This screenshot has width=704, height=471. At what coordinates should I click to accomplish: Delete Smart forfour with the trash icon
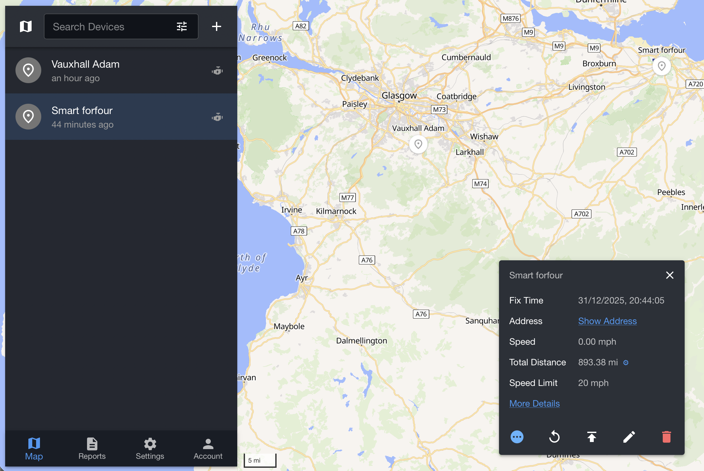[x=666, y=437]
